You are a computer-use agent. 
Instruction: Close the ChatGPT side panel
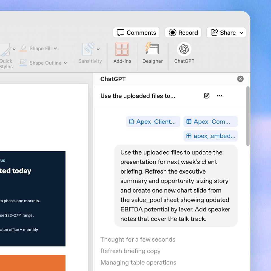tap(240, 79)
